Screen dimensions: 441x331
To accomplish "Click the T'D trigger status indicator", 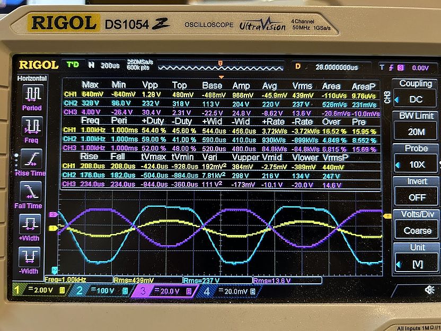I will click(x=73, y=65).
